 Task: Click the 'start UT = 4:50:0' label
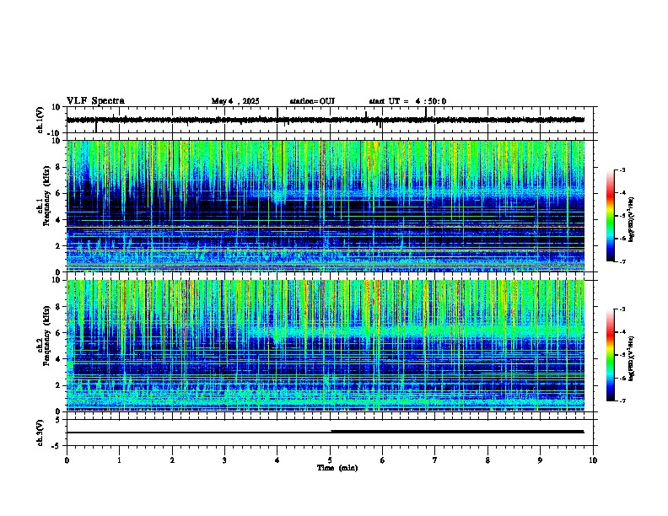click(407, 101)
